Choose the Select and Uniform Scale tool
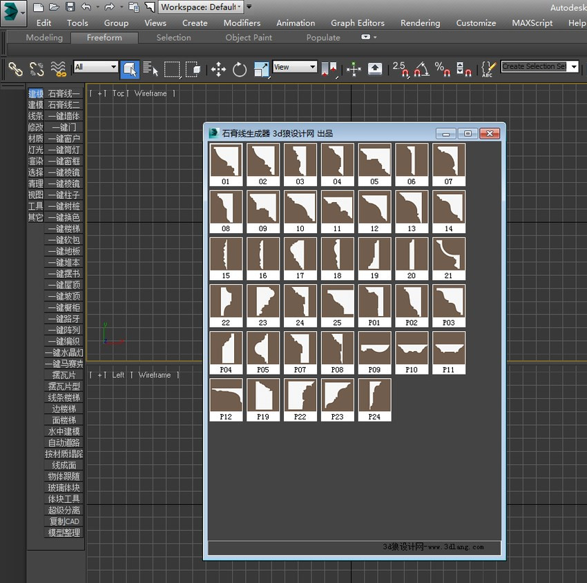The height and width of the screenshot is (583, 587). [261, 70]
